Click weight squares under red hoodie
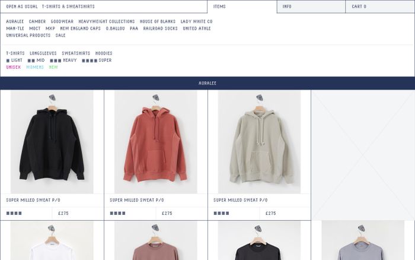The height and width of the screenshot is (260, 415). point(118,213)
